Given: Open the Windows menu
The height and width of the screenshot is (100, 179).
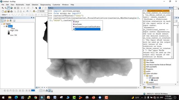Looking at the screenshot, I should [x=65, y=5].
